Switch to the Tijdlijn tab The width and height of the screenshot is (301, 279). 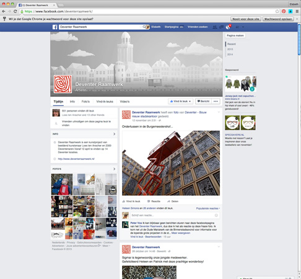click(58, 102)
